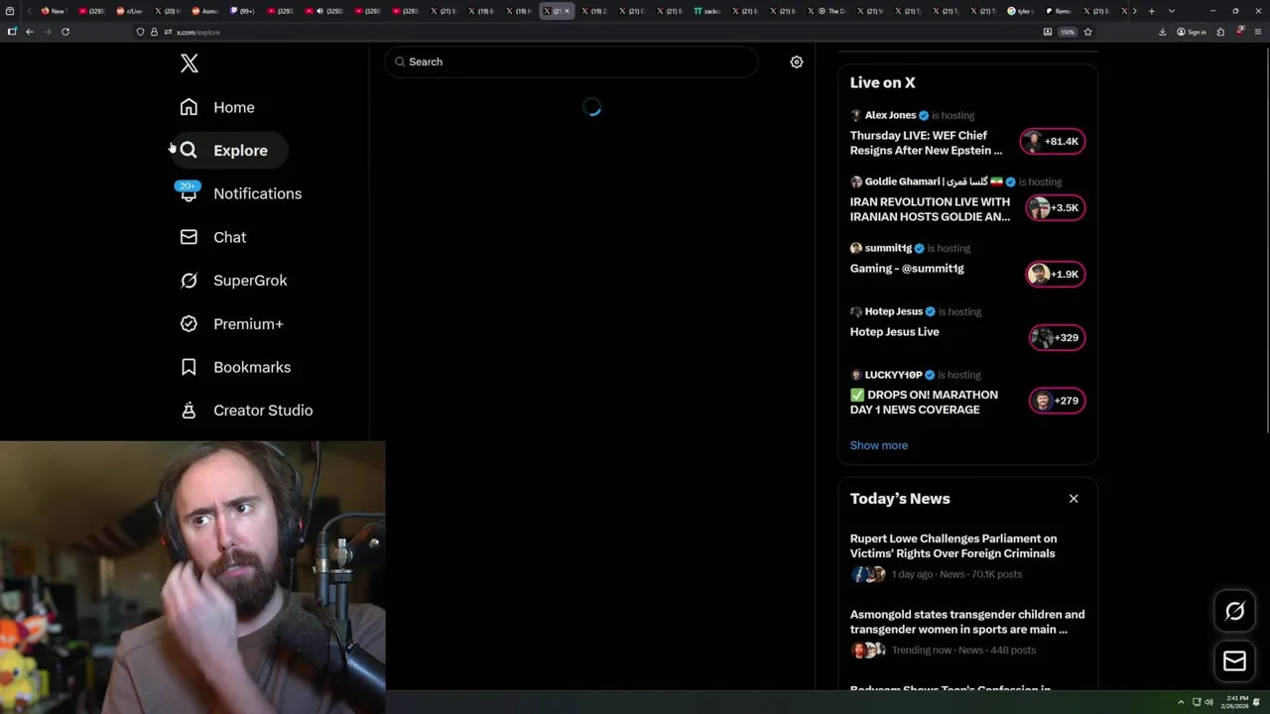Screen dimensions: 1270x714
Task: Open IRAN REVOLUTION LIVE broadcast by Goldie Ghamari
Action: pos(930,209)
